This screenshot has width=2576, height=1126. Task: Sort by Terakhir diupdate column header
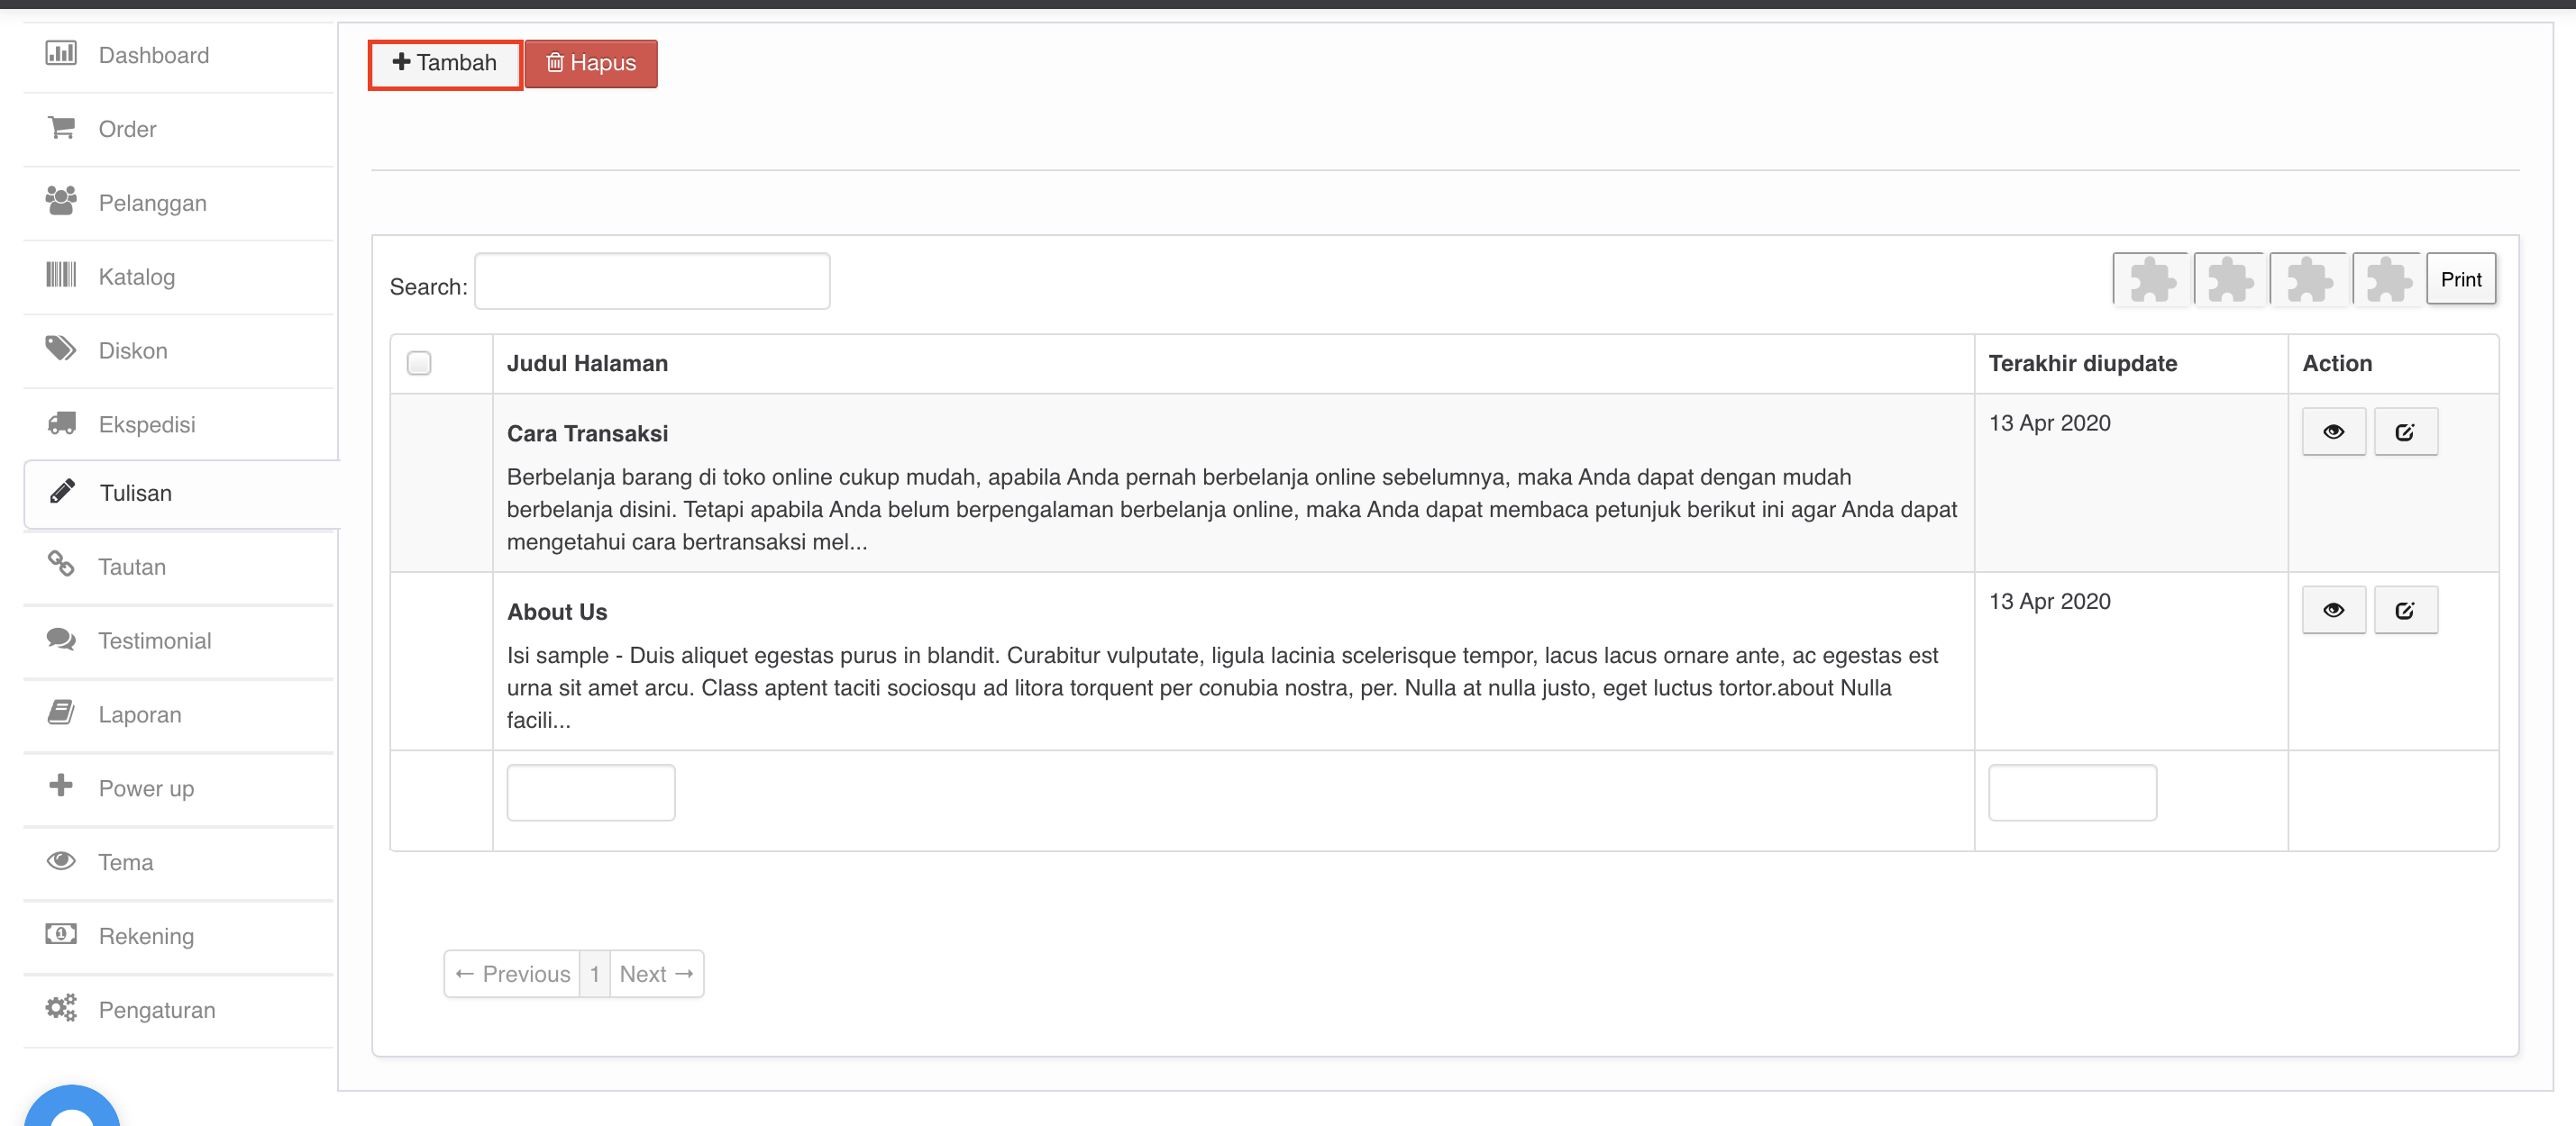2082,364
